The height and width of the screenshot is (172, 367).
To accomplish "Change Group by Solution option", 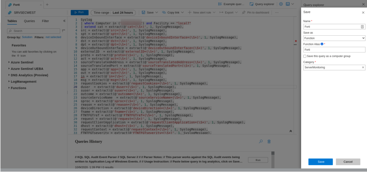I will 27,37.
